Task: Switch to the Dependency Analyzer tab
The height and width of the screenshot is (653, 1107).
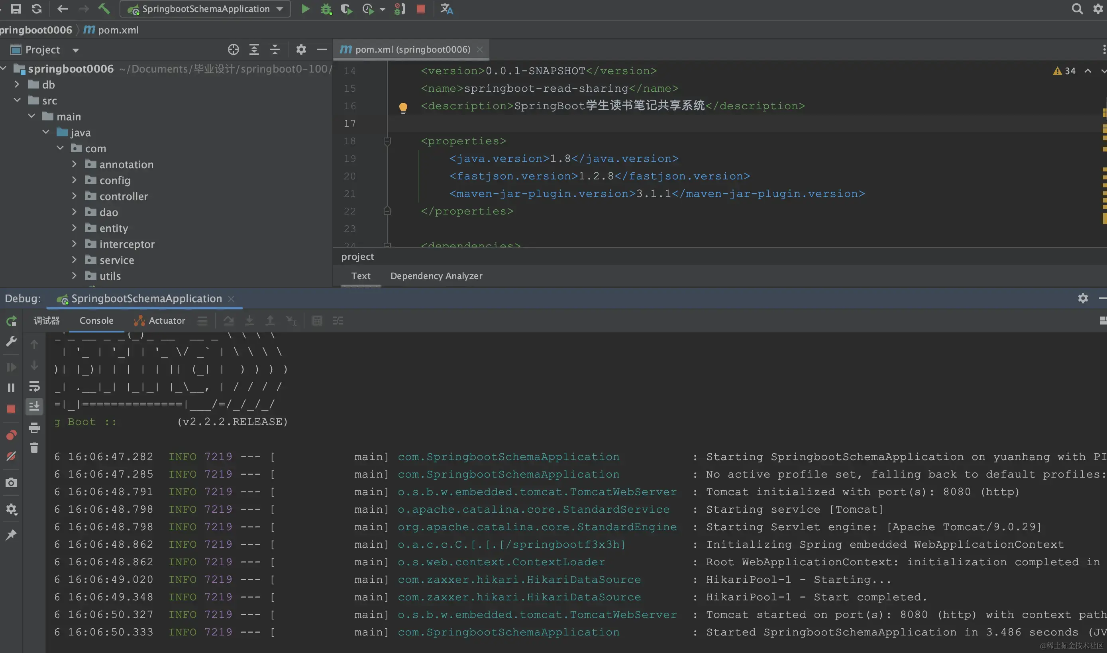Action: tap(436, 276)
